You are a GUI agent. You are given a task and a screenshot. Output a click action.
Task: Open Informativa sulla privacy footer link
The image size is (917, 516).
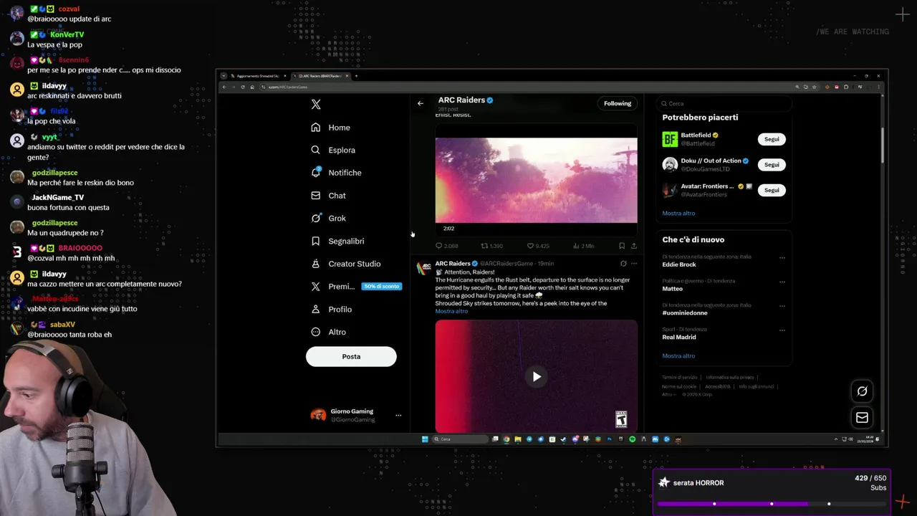coord(729,378)
